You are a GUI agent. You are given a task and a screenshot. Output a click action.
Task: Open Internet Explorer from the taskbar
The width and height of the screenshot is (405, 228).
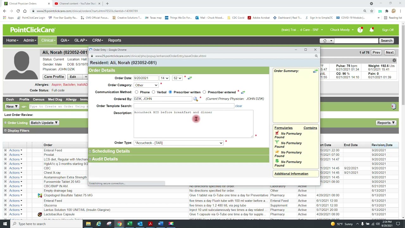tap(99, 224)
